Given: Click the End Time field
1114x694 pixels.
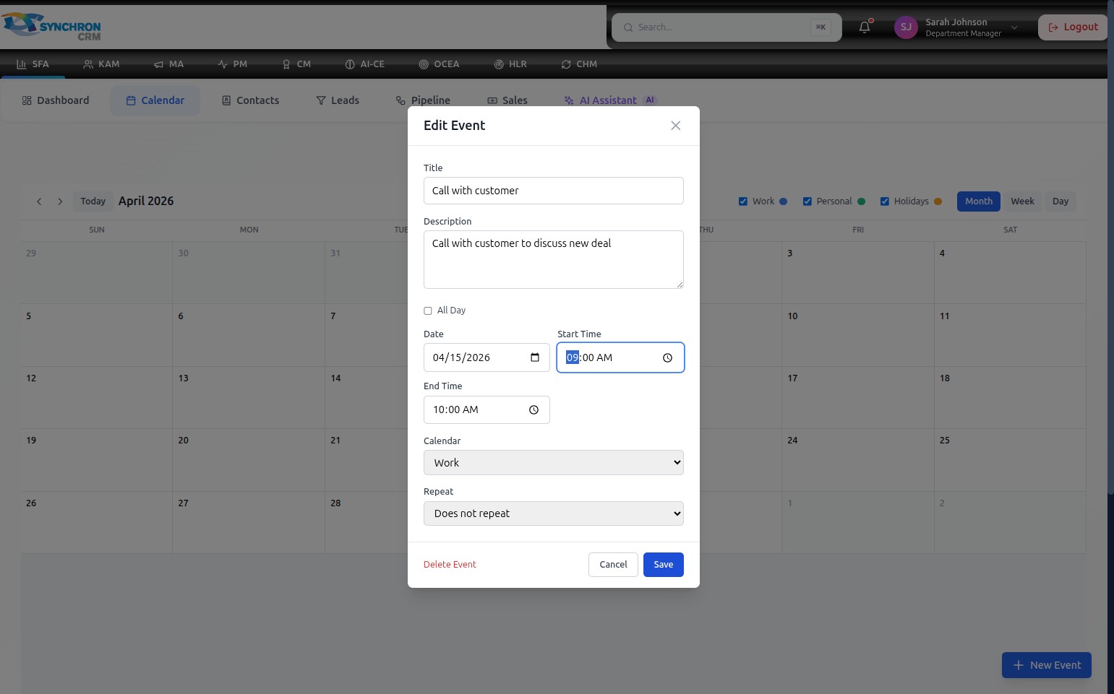Looking at the screenshot, I should (x=487, y=409).
